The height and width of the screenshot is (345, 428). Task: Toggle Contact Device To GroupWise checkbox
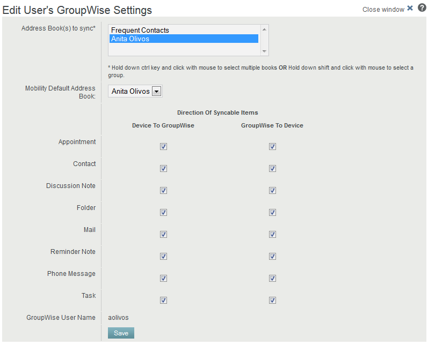[x=163, y=168]
